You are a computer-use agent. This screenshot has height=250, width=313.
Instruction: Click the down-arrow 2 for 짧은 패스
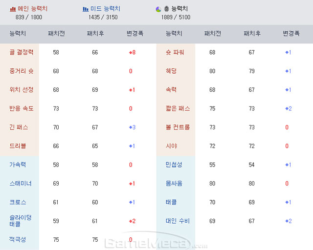tap(289, 109)
